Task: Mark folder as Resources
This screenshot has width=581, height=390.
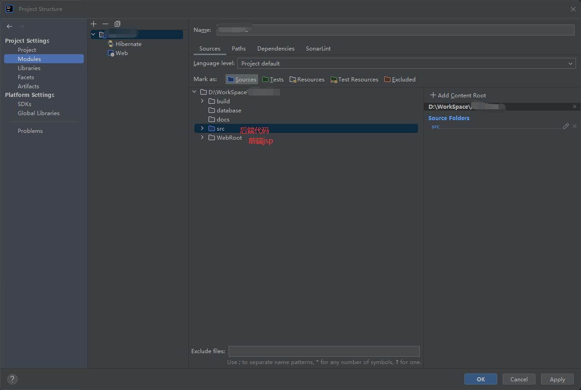Action: [307, 79]
